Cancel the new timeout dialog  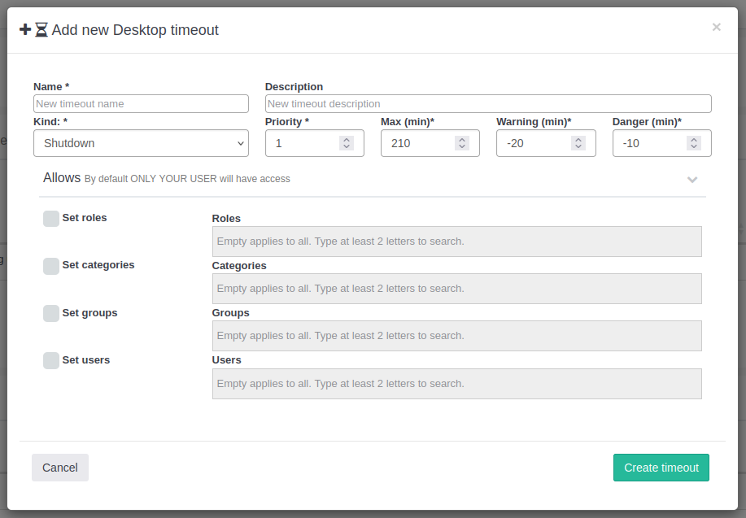tap(60, 468)
